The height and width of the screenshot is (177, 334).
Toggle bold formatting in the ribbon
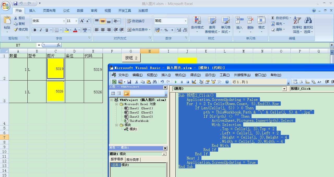(34, 30)
